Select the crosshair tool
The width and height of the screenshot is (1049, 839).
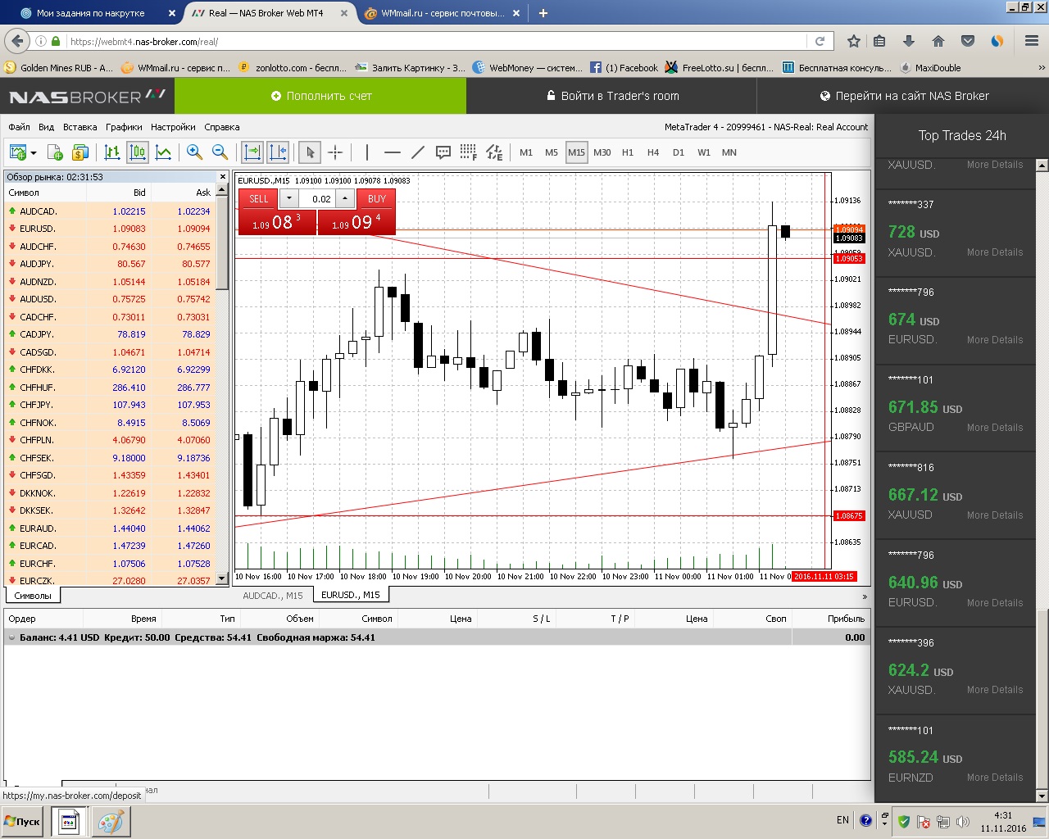coord(335,152)
